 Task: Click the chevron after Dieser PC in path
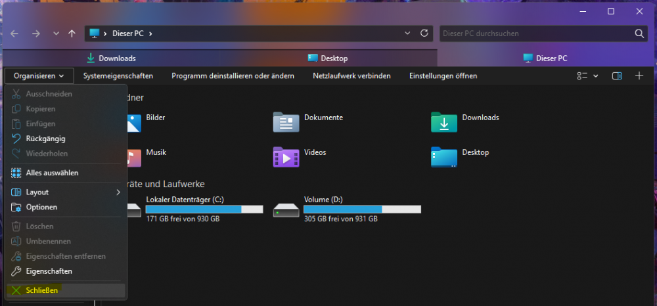point(150,33)
